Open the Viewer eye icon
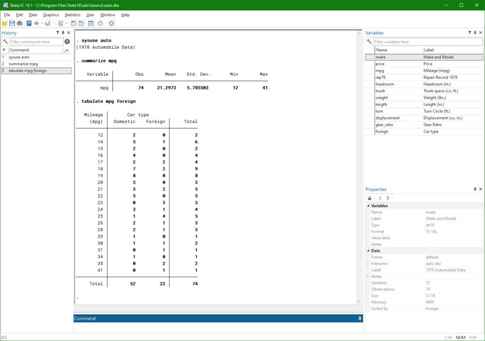485x341 pixels. point(36,23)
